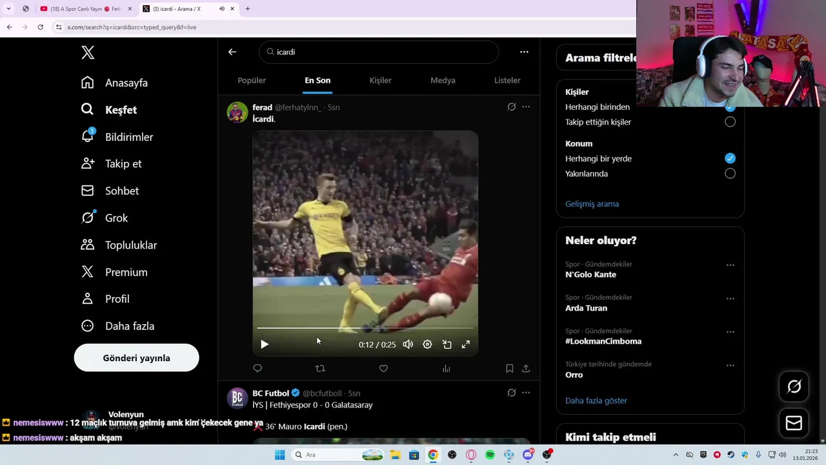The width and height of the screenshot is (826, 465).
Task: Open ferad's profile name link
Action: 262,107
